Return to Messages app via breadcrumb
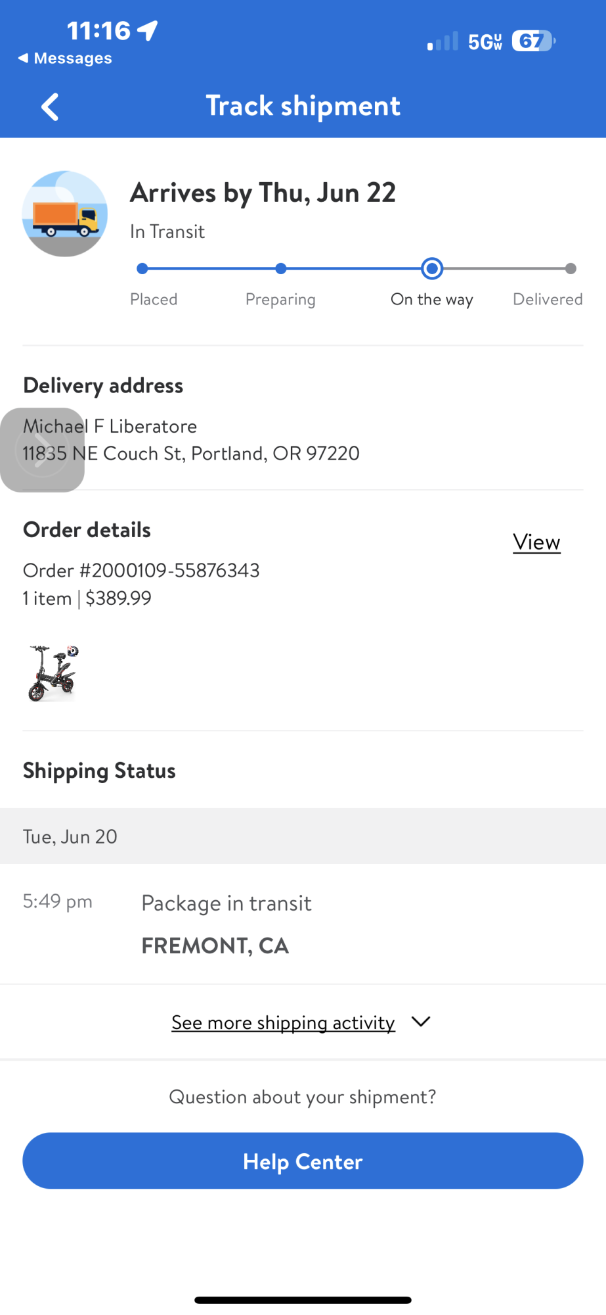Screen dimensions: 606x1315 pos(65,59)
